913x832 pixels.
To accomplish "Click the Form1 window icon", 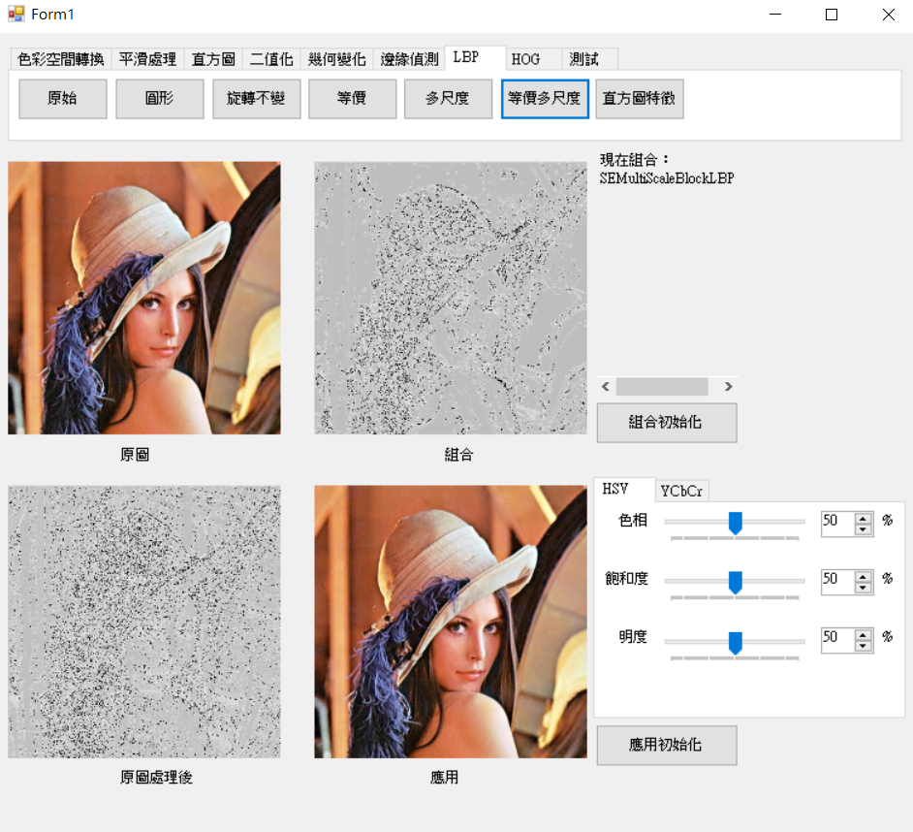I will pos(16,14).
